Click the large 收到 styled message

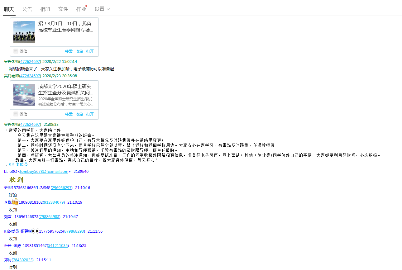[16, 180]
